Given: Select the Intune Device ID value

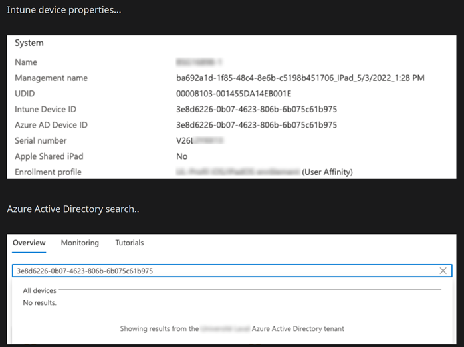Looking at the screenshot, I should pos(257,110).
